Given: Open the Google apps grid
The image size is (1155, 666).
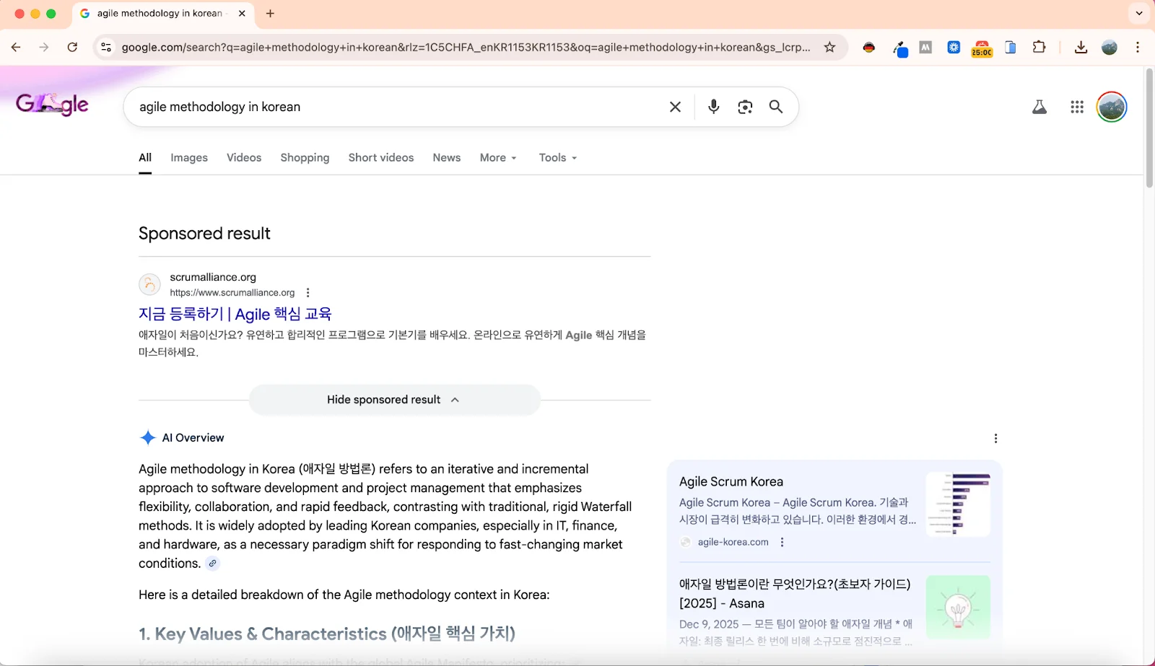Looking at the screenshot, I should click(x=1077, y=107).
